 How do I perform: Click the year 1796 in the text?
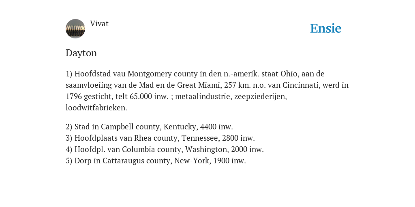coord(74,96)
